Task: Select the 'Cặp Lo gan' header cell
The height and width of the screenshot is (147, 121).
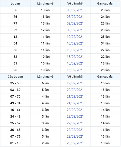Action: pos(15,77)
